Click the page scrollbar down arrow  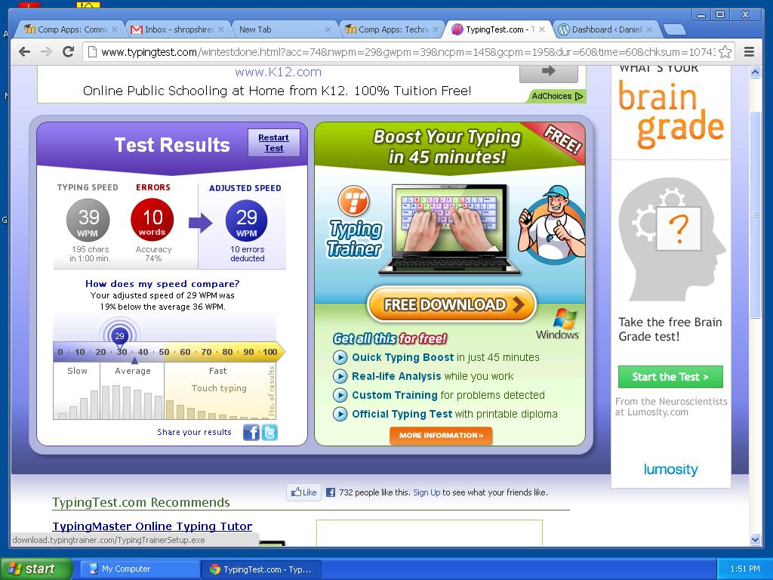[755, 539]
